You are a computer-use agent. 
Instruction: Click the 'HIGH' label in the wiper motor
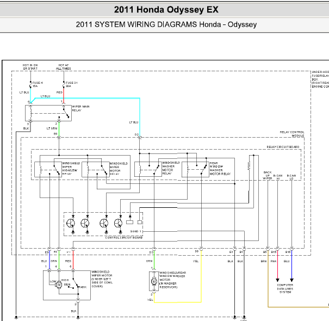[x=65, y=280]
